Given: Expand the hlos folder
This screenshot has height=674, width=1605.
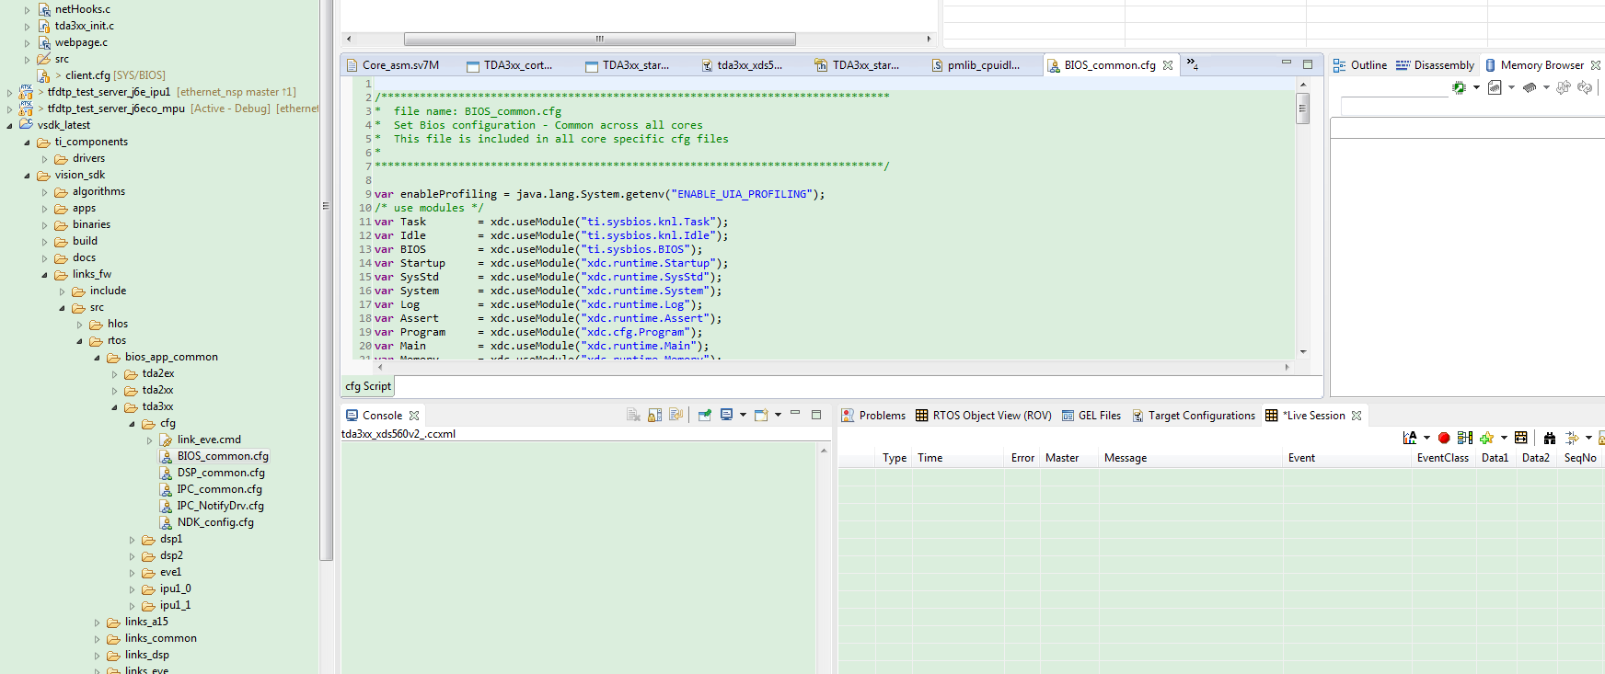Looking at the screenshot, I should 80,325.
